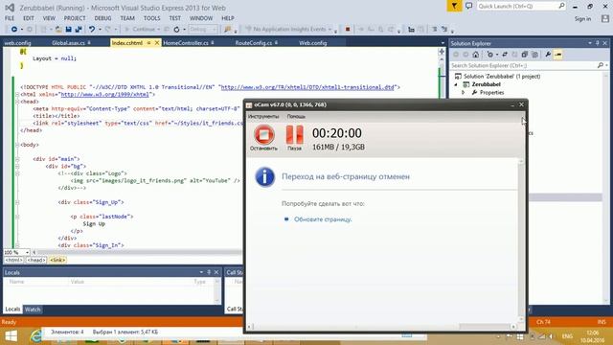The height and width of the screenshot is (345, 613).
Task: Click oCam red stop recording button
Action: (x=264, y=134)
